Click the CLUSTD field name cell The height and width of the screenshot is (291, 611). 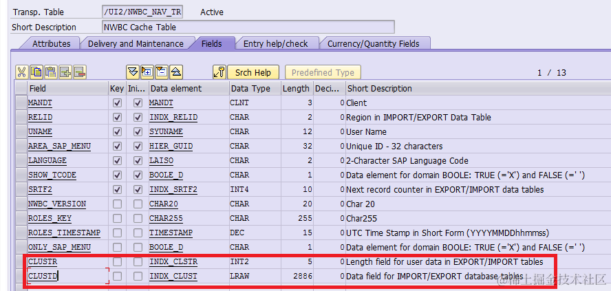click(68, 276)
